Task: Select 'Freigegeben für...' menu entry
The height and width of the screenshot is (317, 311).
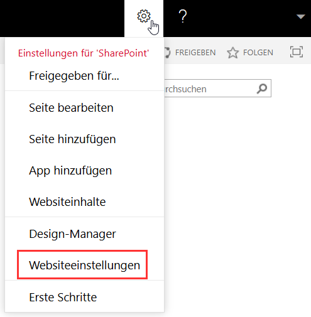Action: [85, 76]
